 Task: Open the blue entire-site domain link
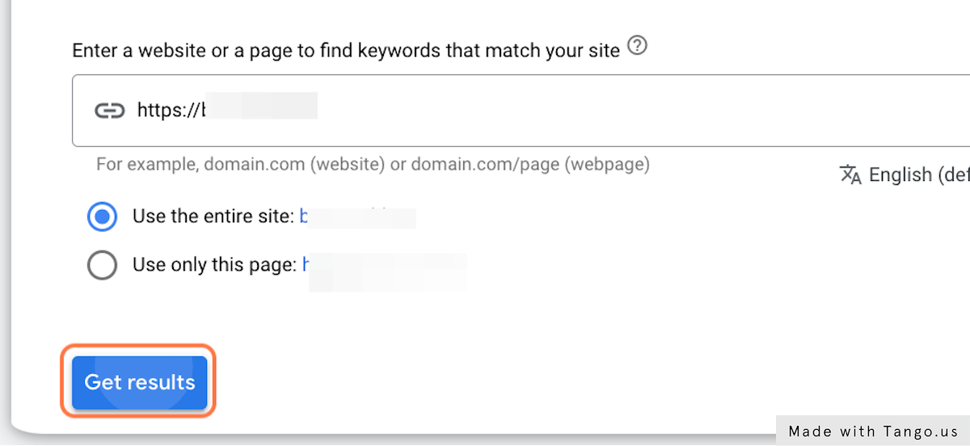(x=356, y=217)
